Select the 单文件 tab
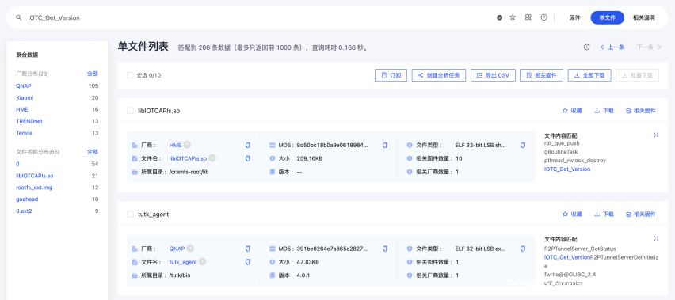The height and width of the screenshot is (300, 675). coord(608,17)
